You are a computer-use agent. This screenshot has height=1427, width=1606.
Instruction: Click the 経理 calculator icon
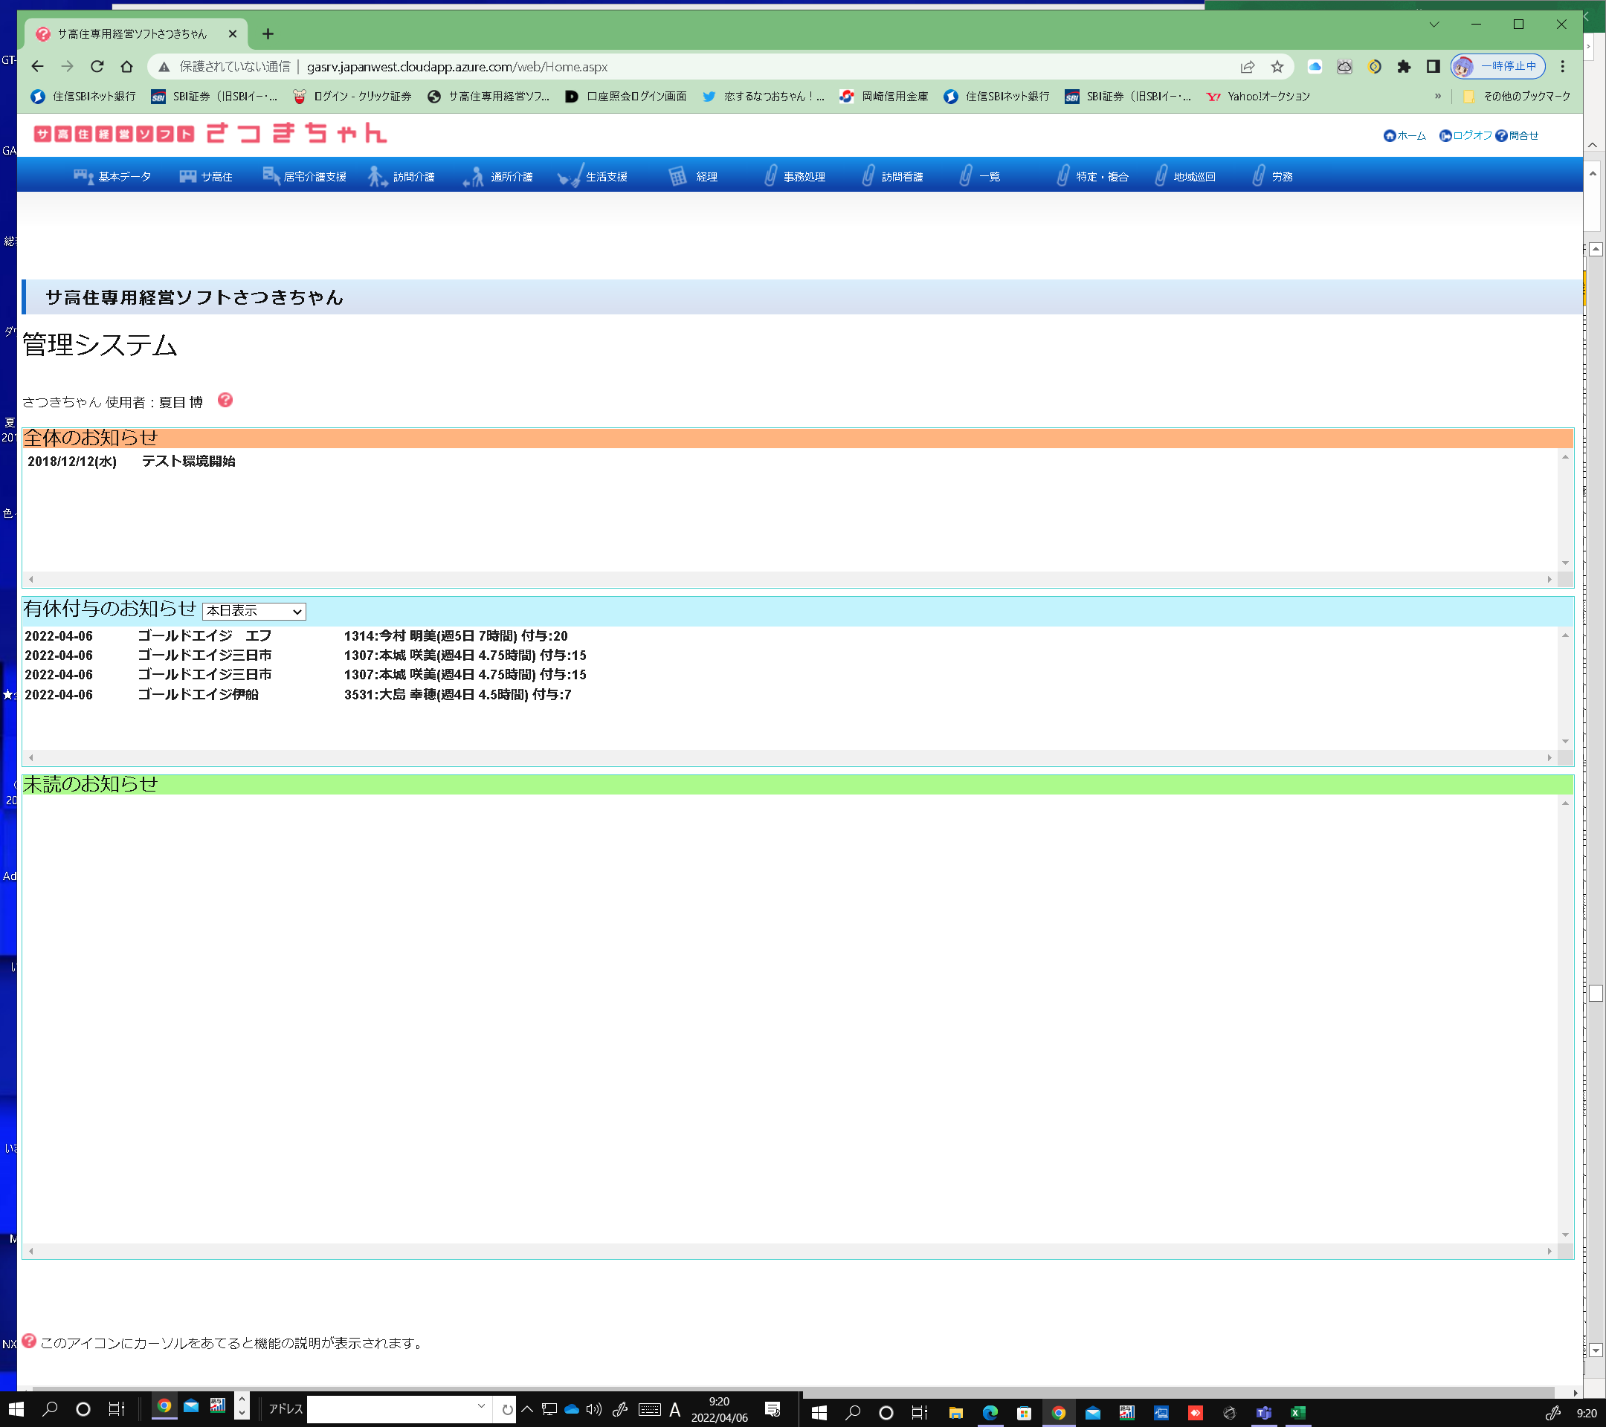[x=677, y=177]
